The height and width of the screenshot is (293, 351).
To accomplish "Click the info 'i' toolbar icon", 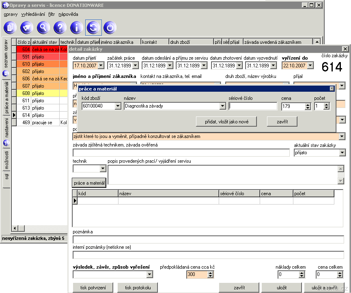I will pos(76,28).
